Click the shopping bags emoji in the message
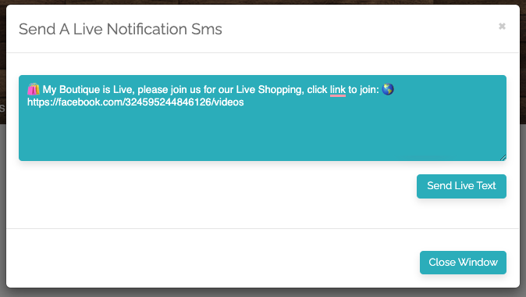 tap(34, 89)
